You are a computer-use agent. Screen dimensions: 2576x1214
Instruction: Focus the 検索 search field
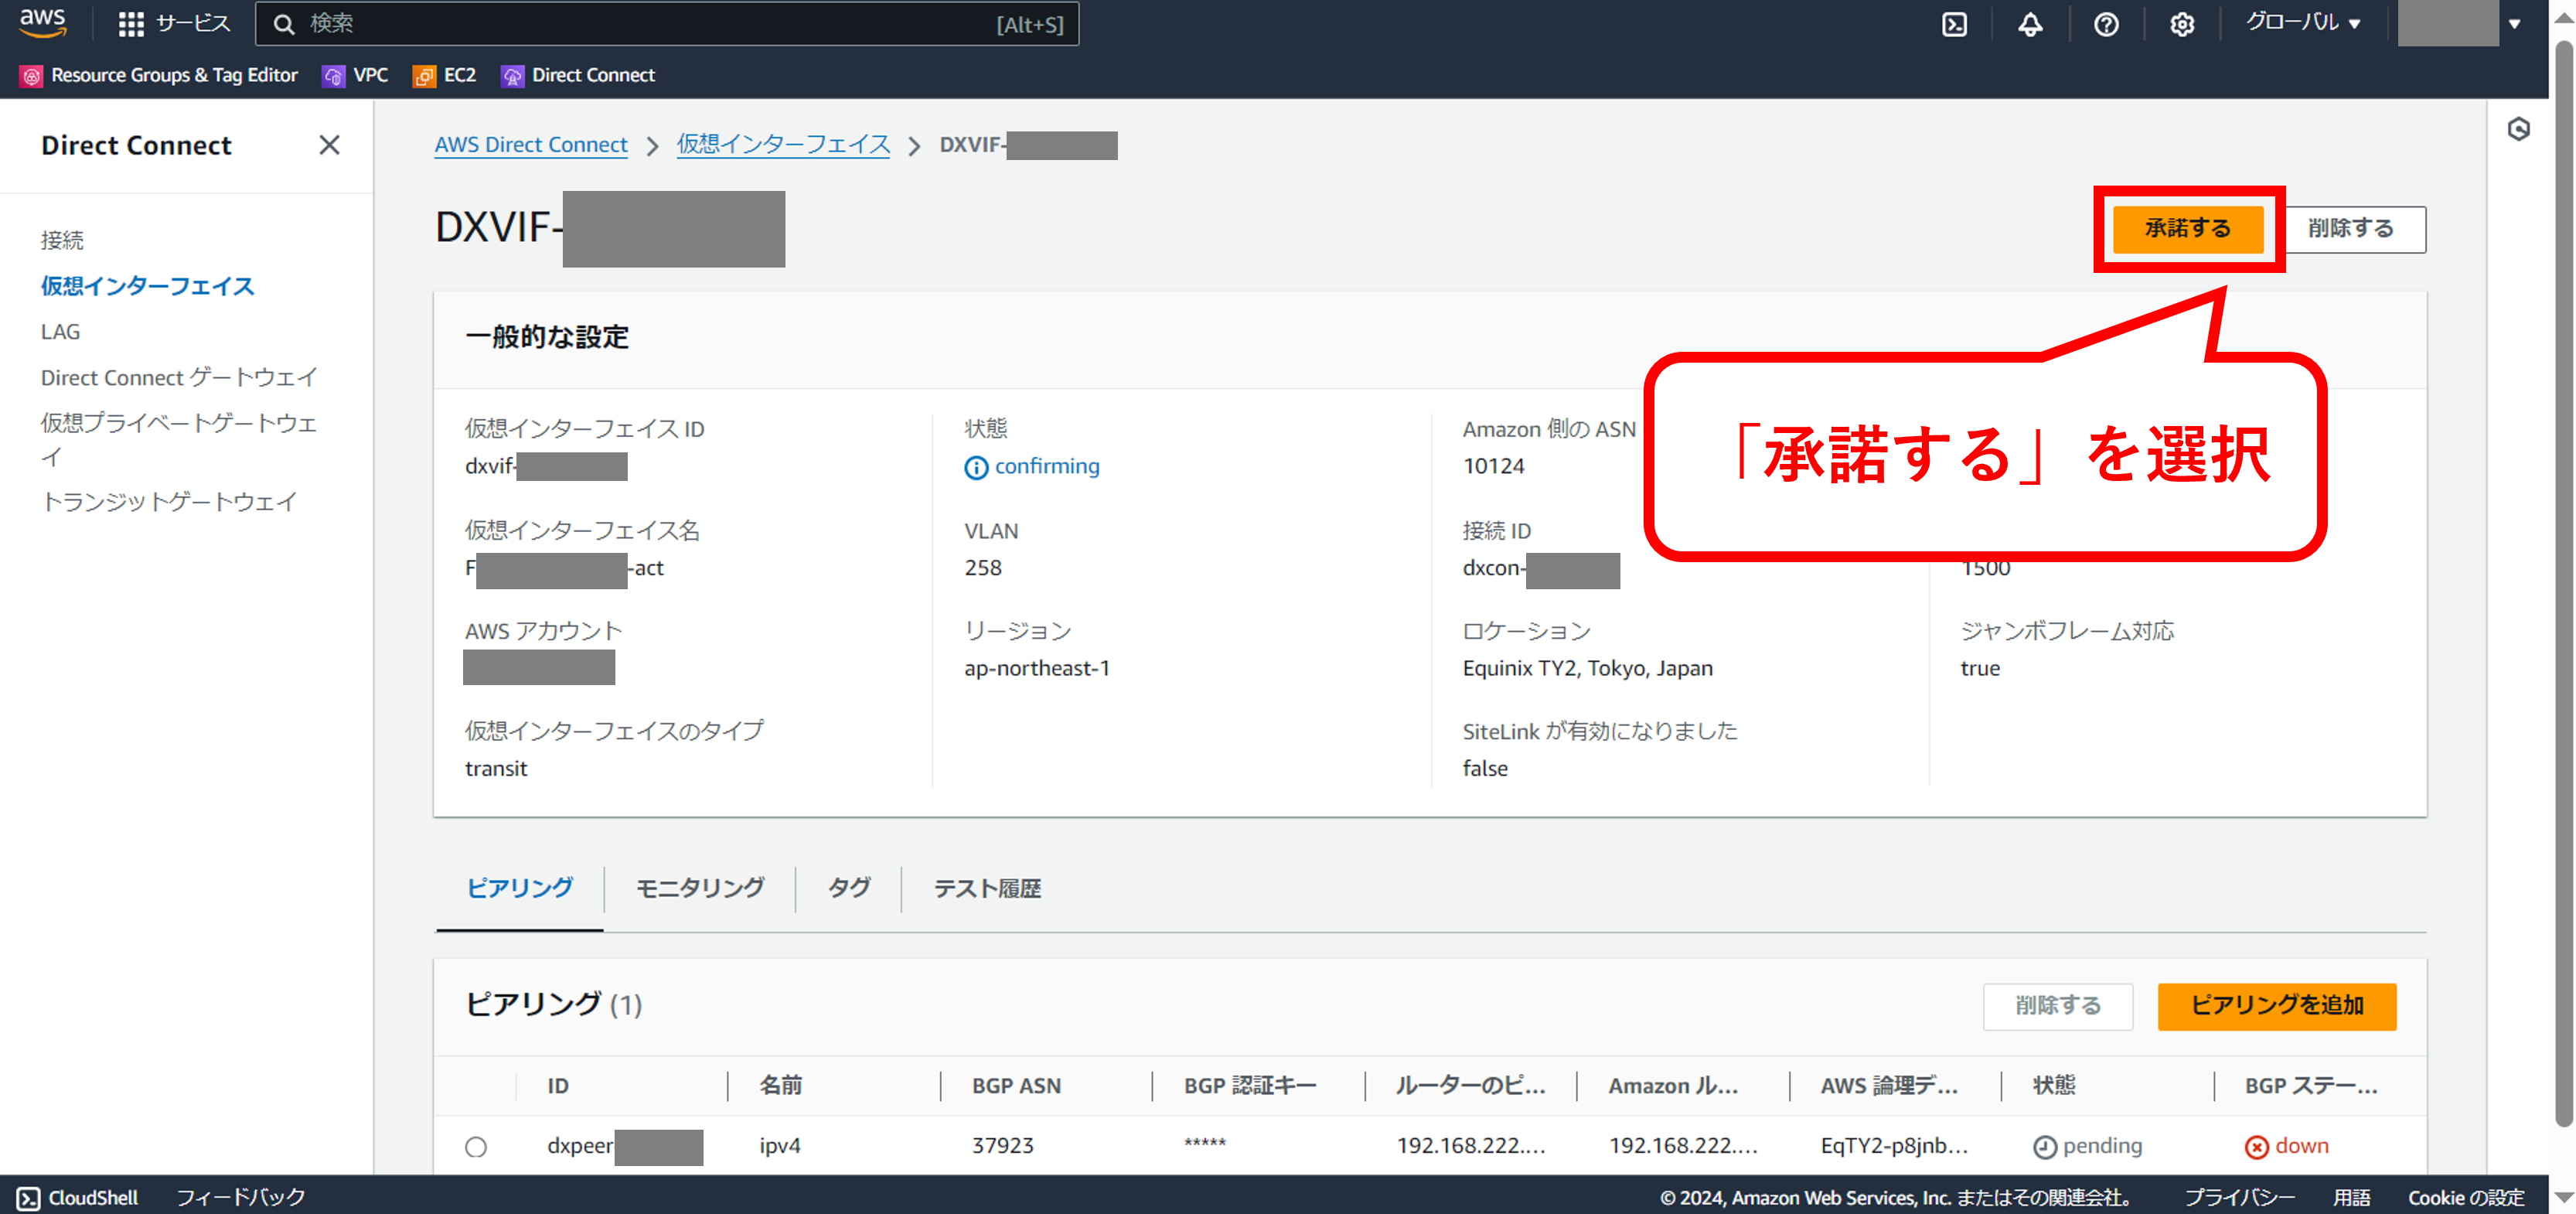tap(667, 24)
